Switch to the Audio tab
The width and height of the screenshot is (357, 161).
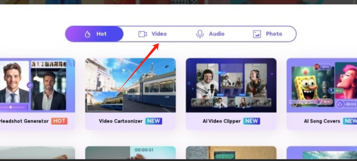(210, 34)
